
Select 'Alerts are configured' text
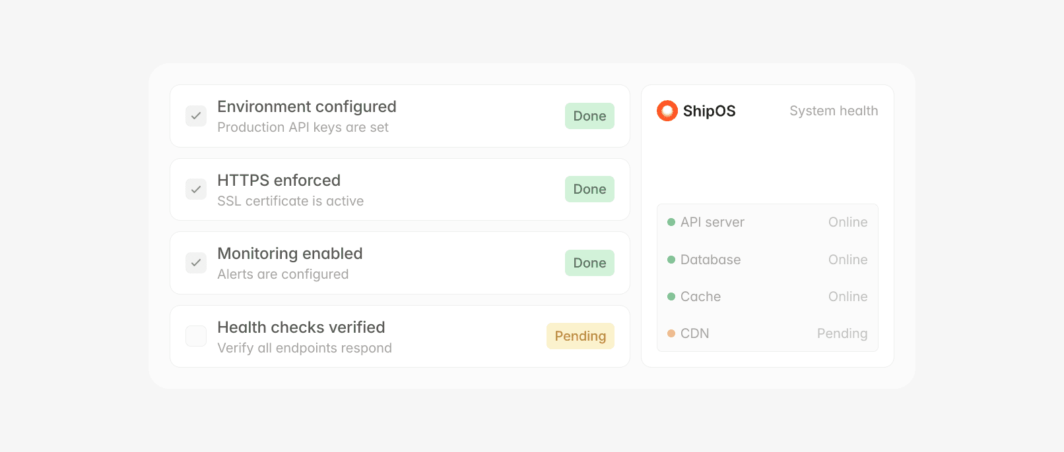tap(283, 274)
